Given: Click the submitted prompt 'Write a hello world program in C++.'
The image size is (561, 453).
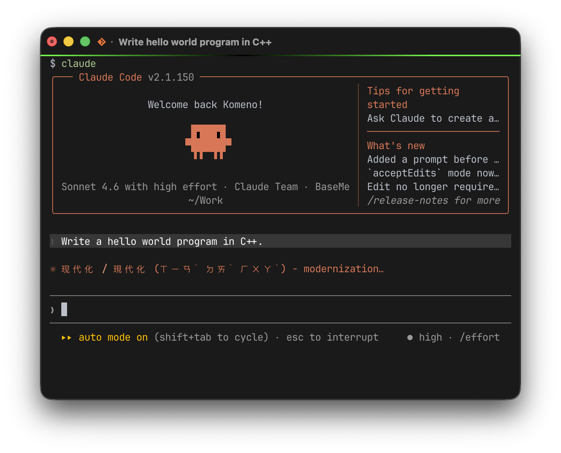Looking at the screenshot, I should [x=280, y=241].
